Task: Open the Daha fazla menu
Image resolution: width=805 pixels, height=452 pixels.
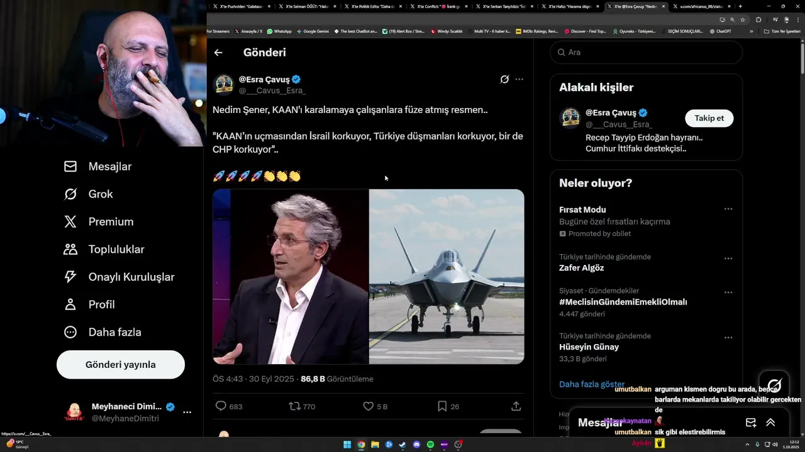Action: pos(103,332)
